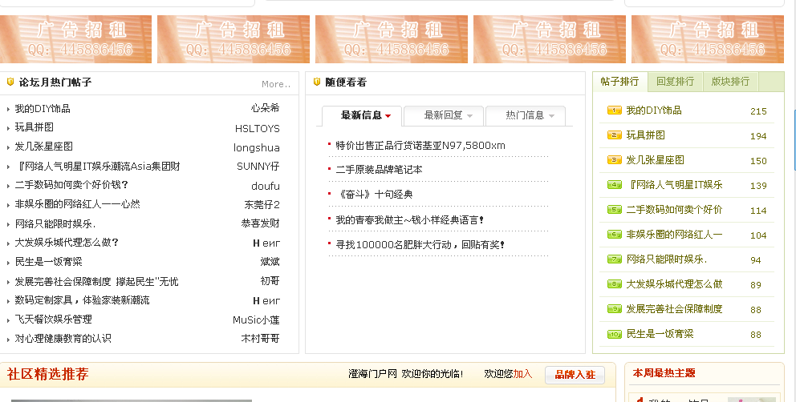The image size is (796, 402).
Task: Click the shield icon beside 随便看看
Action: pyautogui.click(x=317, y=82)
